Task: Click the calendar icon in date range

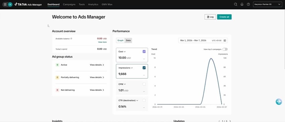Action: (225, 41)
